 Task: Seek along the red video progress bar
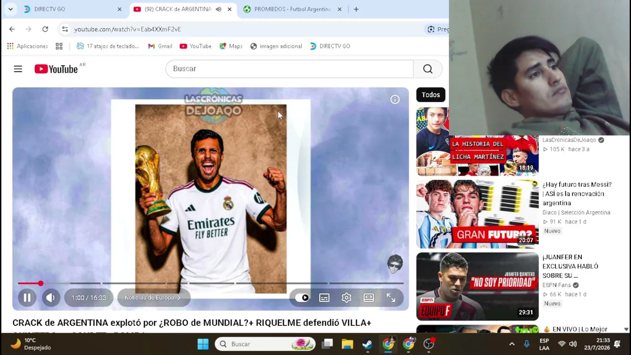pos(211,284)
